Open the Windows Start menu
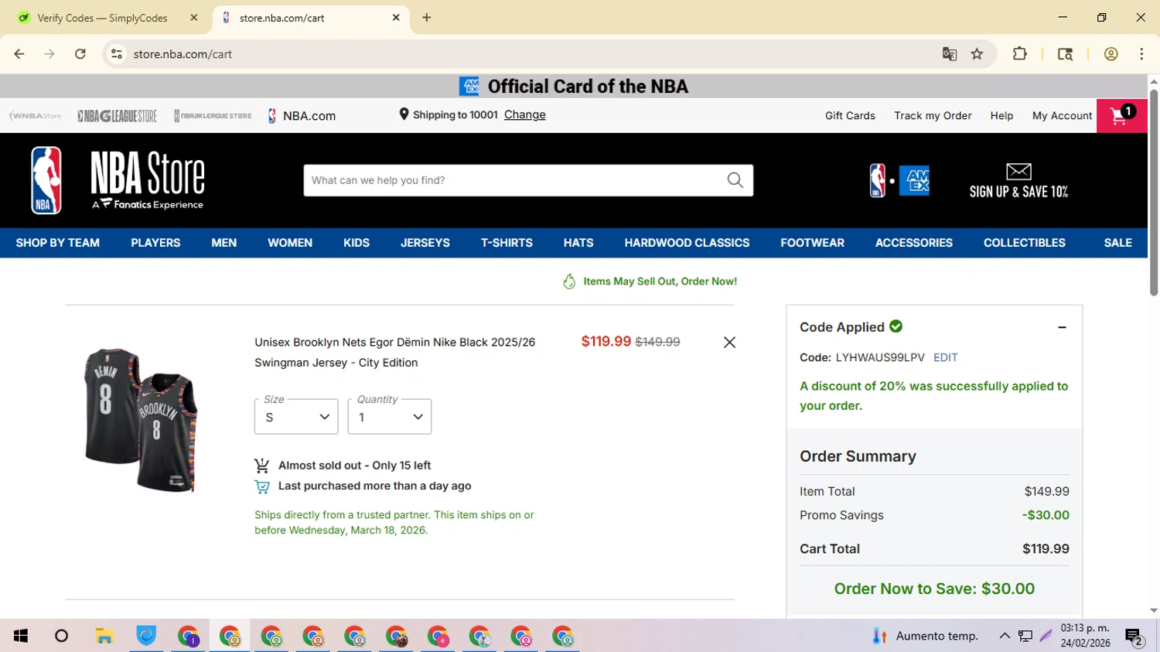The image size is (1160, 652). pos(21,636)
